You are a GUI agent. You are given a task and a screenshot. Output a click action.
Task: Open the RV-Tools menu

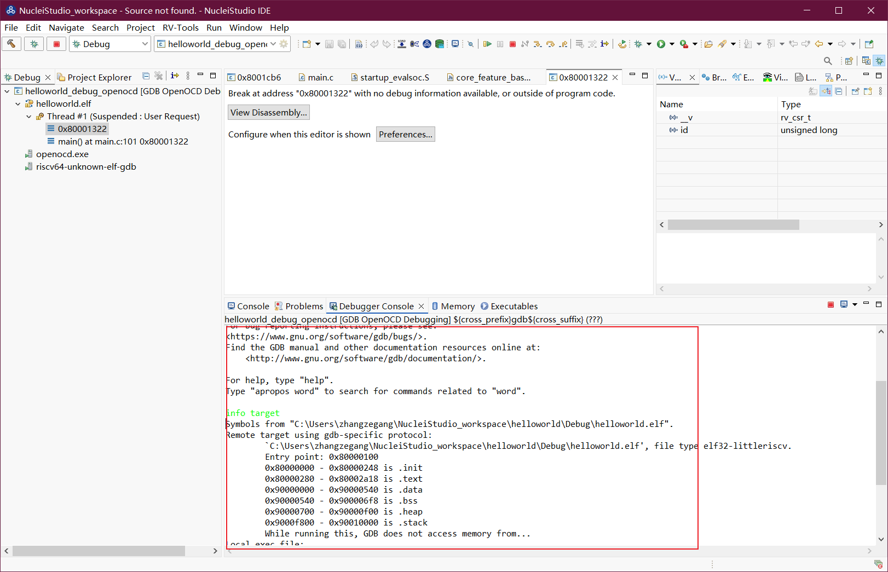coord(180,27)
